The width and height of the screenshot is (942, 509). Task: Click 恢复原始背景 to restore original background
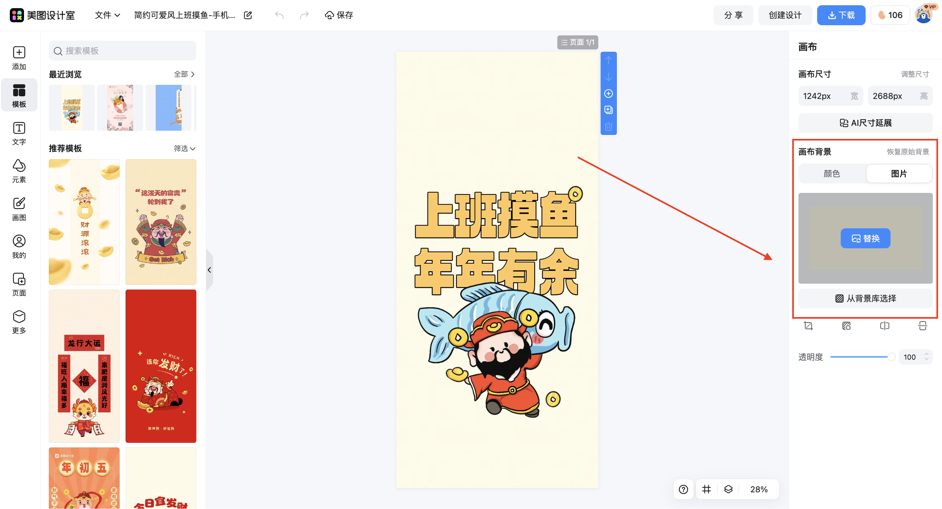click(x=908, y=152)
